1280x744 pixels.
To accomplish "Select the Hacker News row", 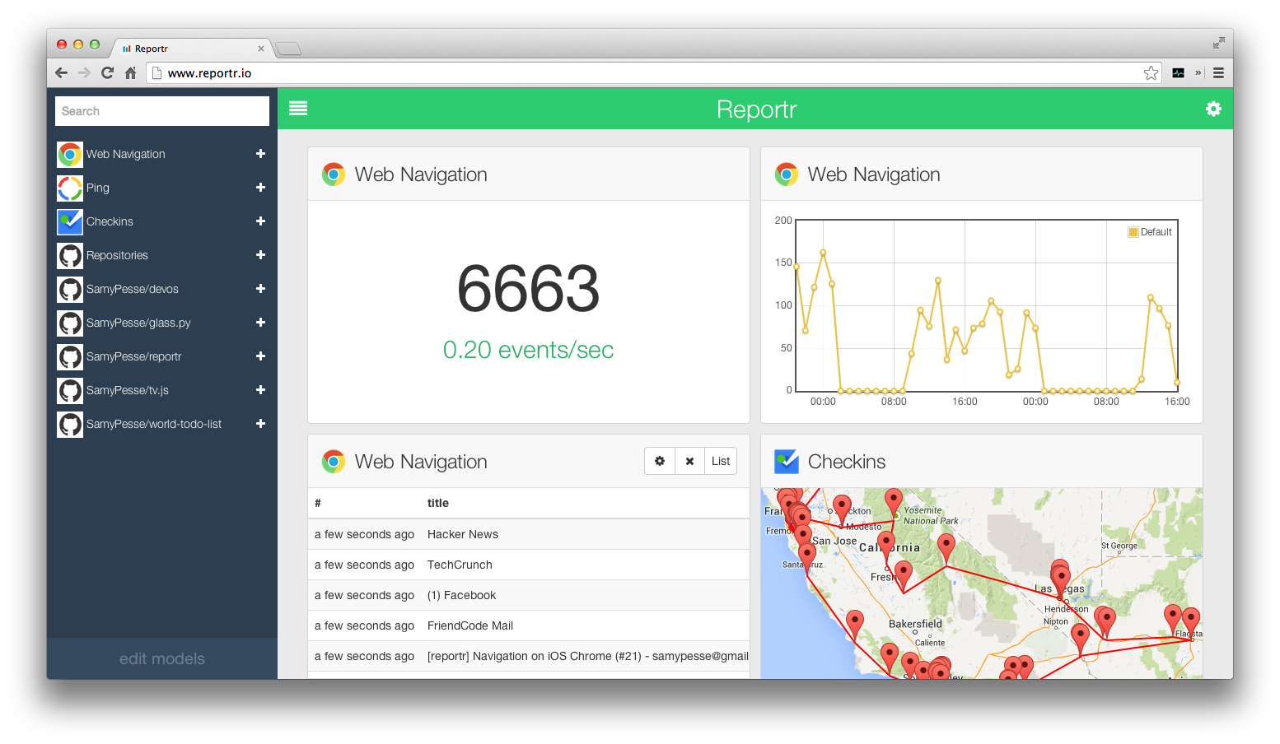I will point(529,534).
